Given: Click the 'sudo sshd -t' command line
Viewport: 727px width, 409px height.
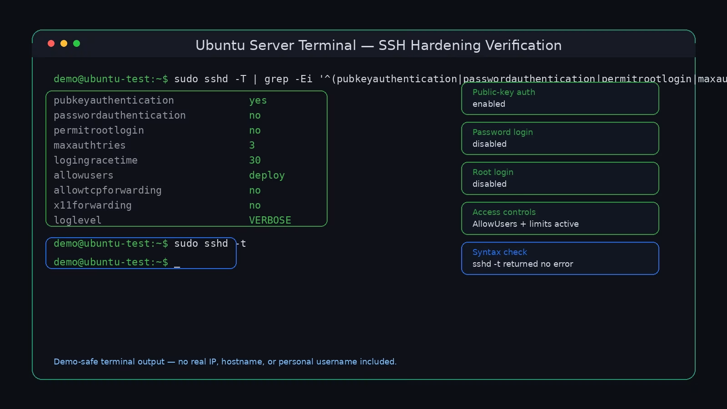Looking at the screenshot, I should pos(150,244).
